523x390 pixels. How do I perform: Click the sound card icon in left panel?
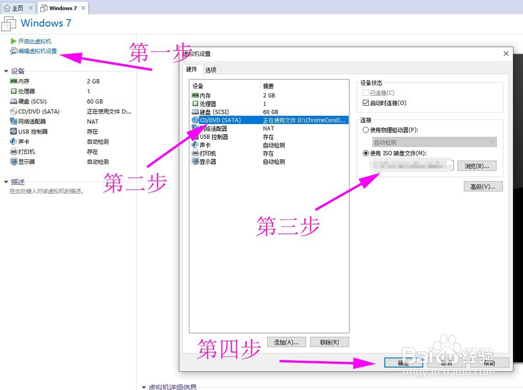[14, 141]
